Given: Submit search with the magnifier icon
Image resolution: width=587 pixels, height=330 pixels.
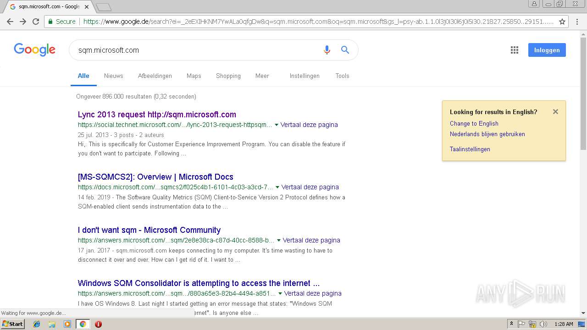Looking at the screenshot, I should [x=345, y=50].
